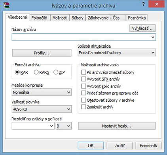Switch to the Súbory tab
This screenshot has height=155, width=167.
[78, 18]
